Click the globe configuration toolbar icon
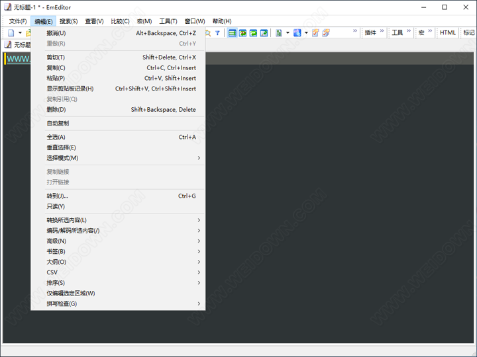This screenshot has height=357, width=477. (x=297, y=33)
